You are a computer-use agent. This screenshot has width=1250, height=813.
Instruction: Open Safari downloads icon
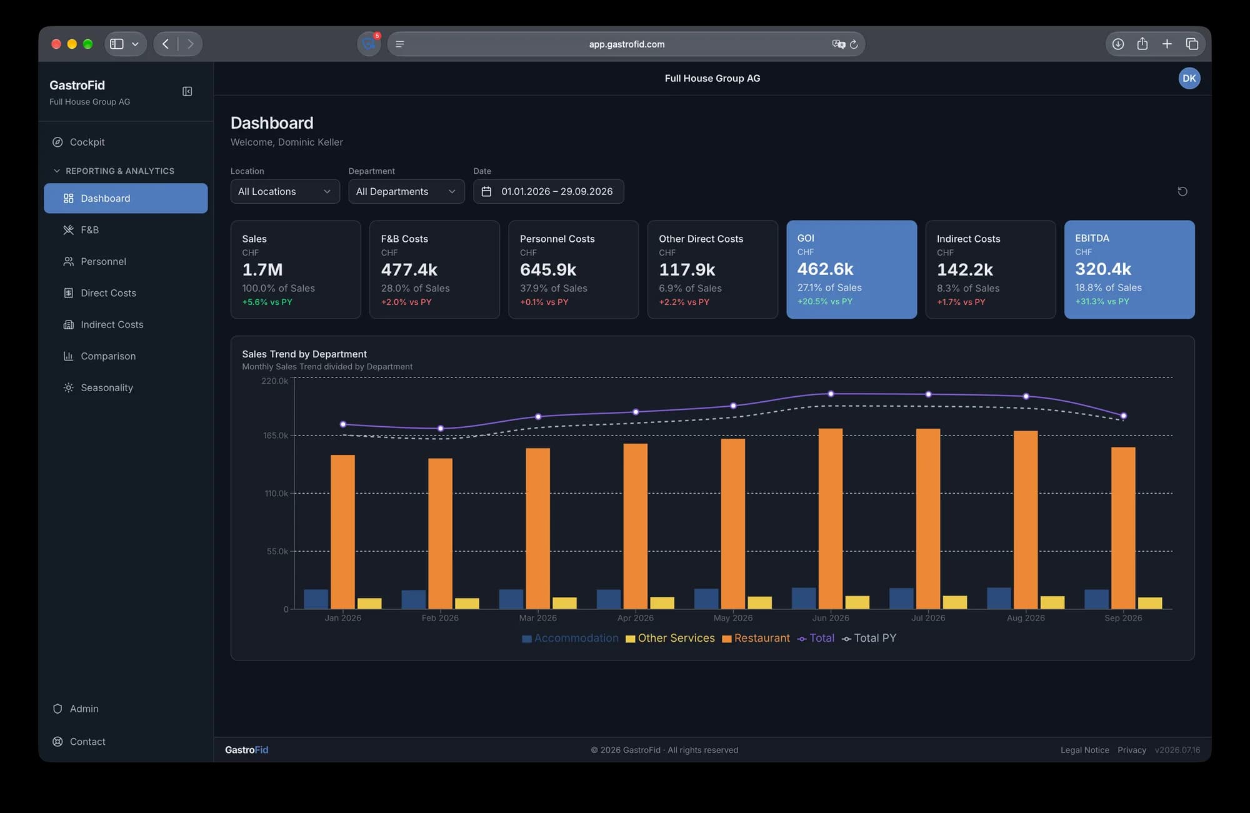point(1118,44)
